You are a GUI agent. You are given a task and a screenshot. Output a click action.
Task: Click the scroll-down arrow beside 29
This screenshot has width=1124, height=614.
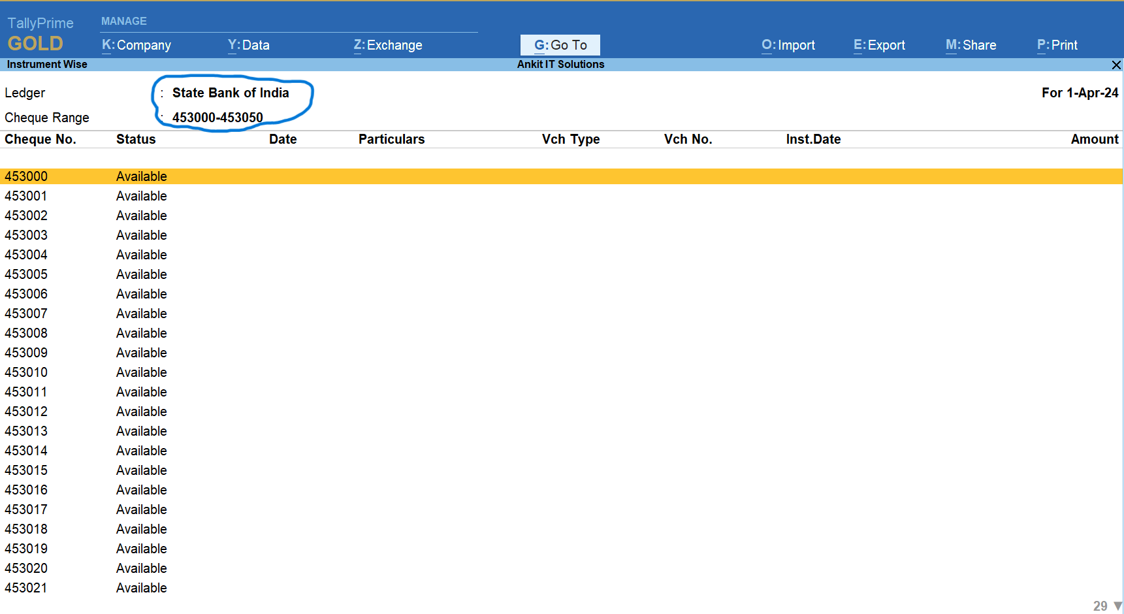1117,606
